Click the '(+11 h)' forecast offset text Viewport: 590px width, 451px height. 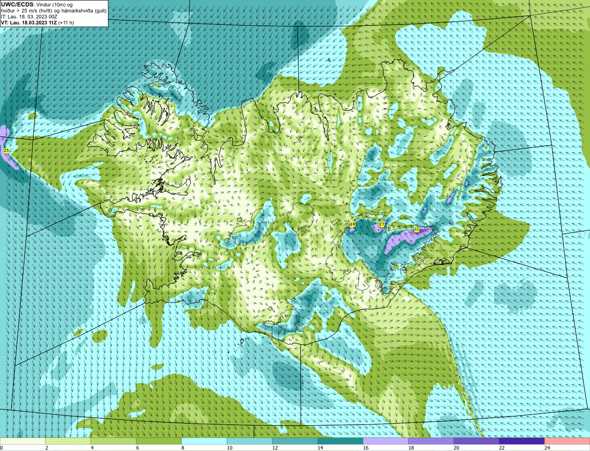(66, 23)
